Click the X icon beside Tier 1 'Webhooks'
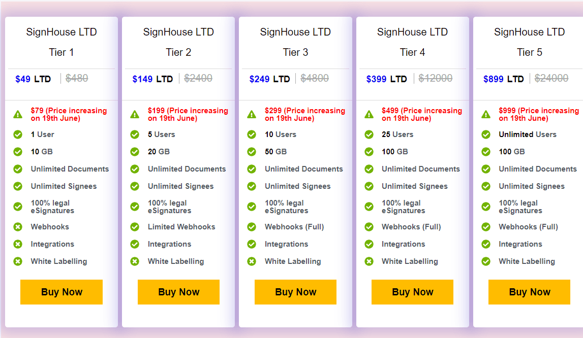Screen dimensions: 583x338 [17, 227]
